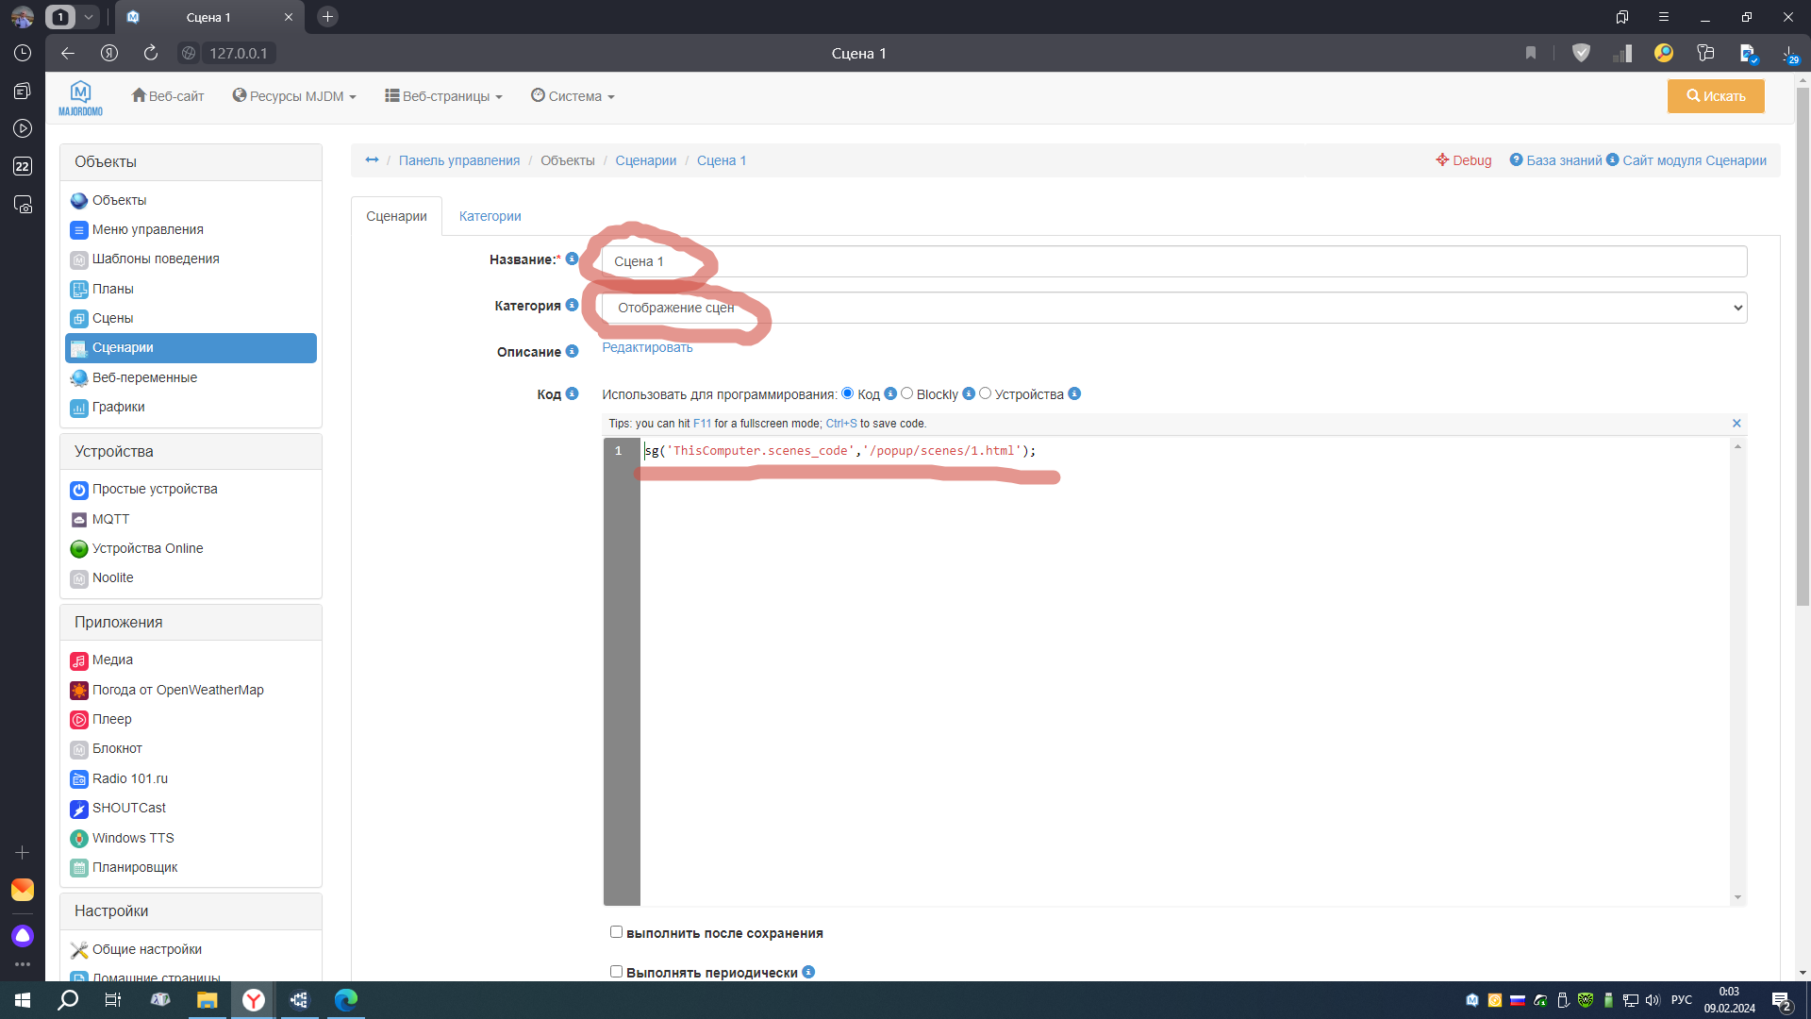Open MQTT module from sidebar icon
The width and height of the screenshot is (1811, 1019).
click(79, 520)
